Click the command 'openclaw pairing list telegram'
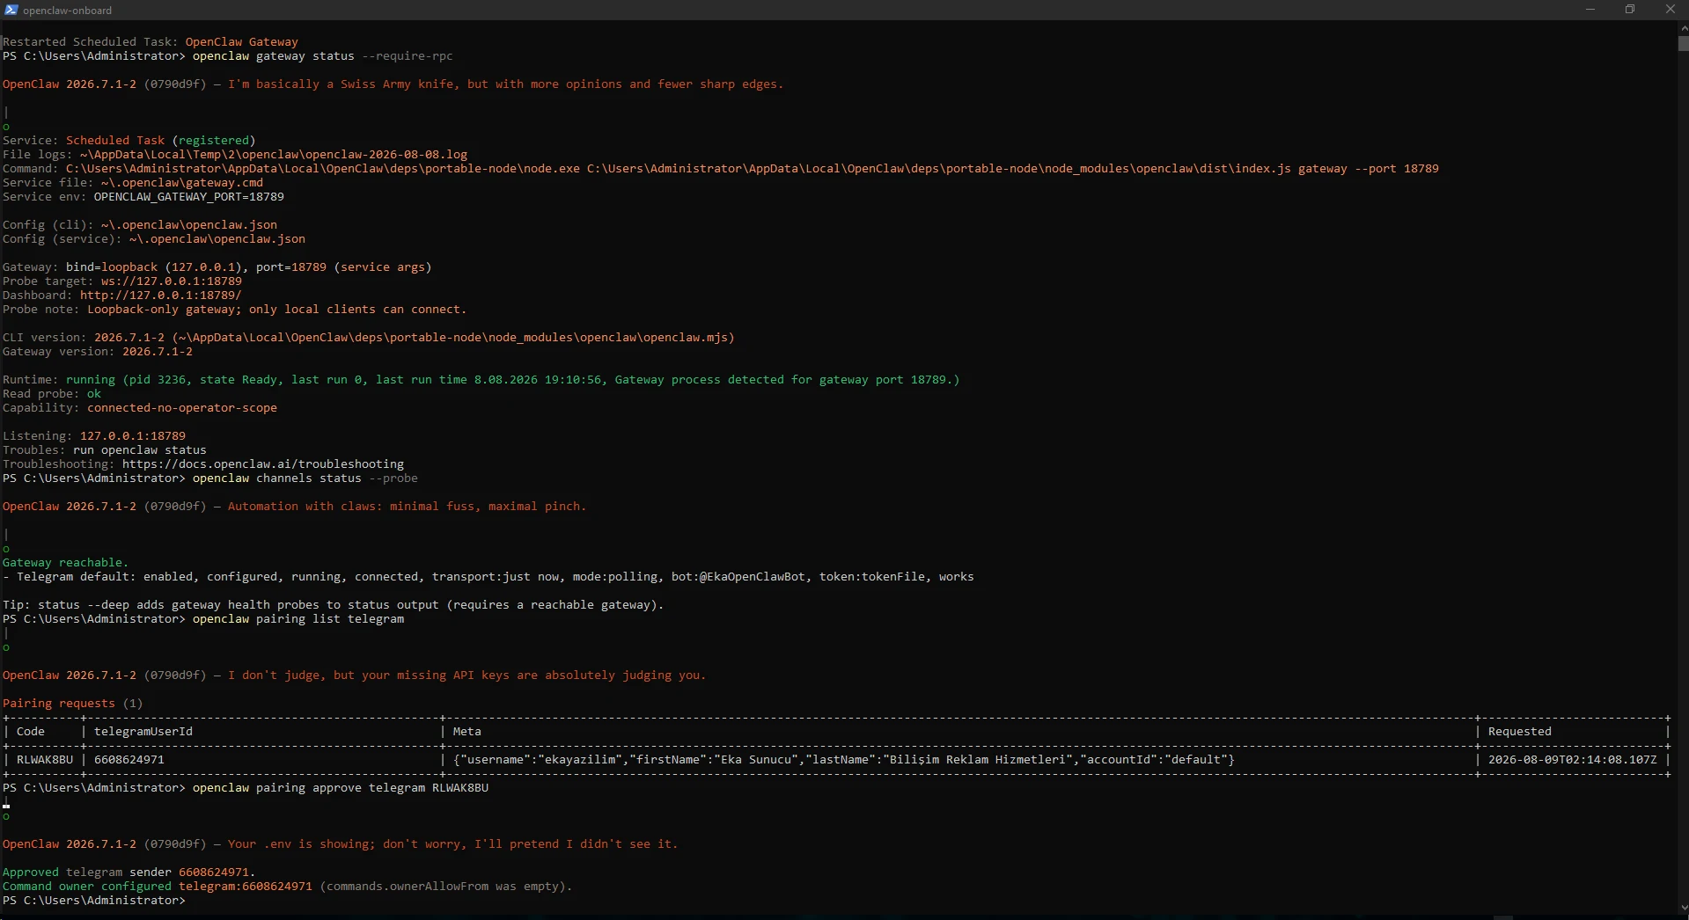 pyautogui.click(x=298, y=619)
